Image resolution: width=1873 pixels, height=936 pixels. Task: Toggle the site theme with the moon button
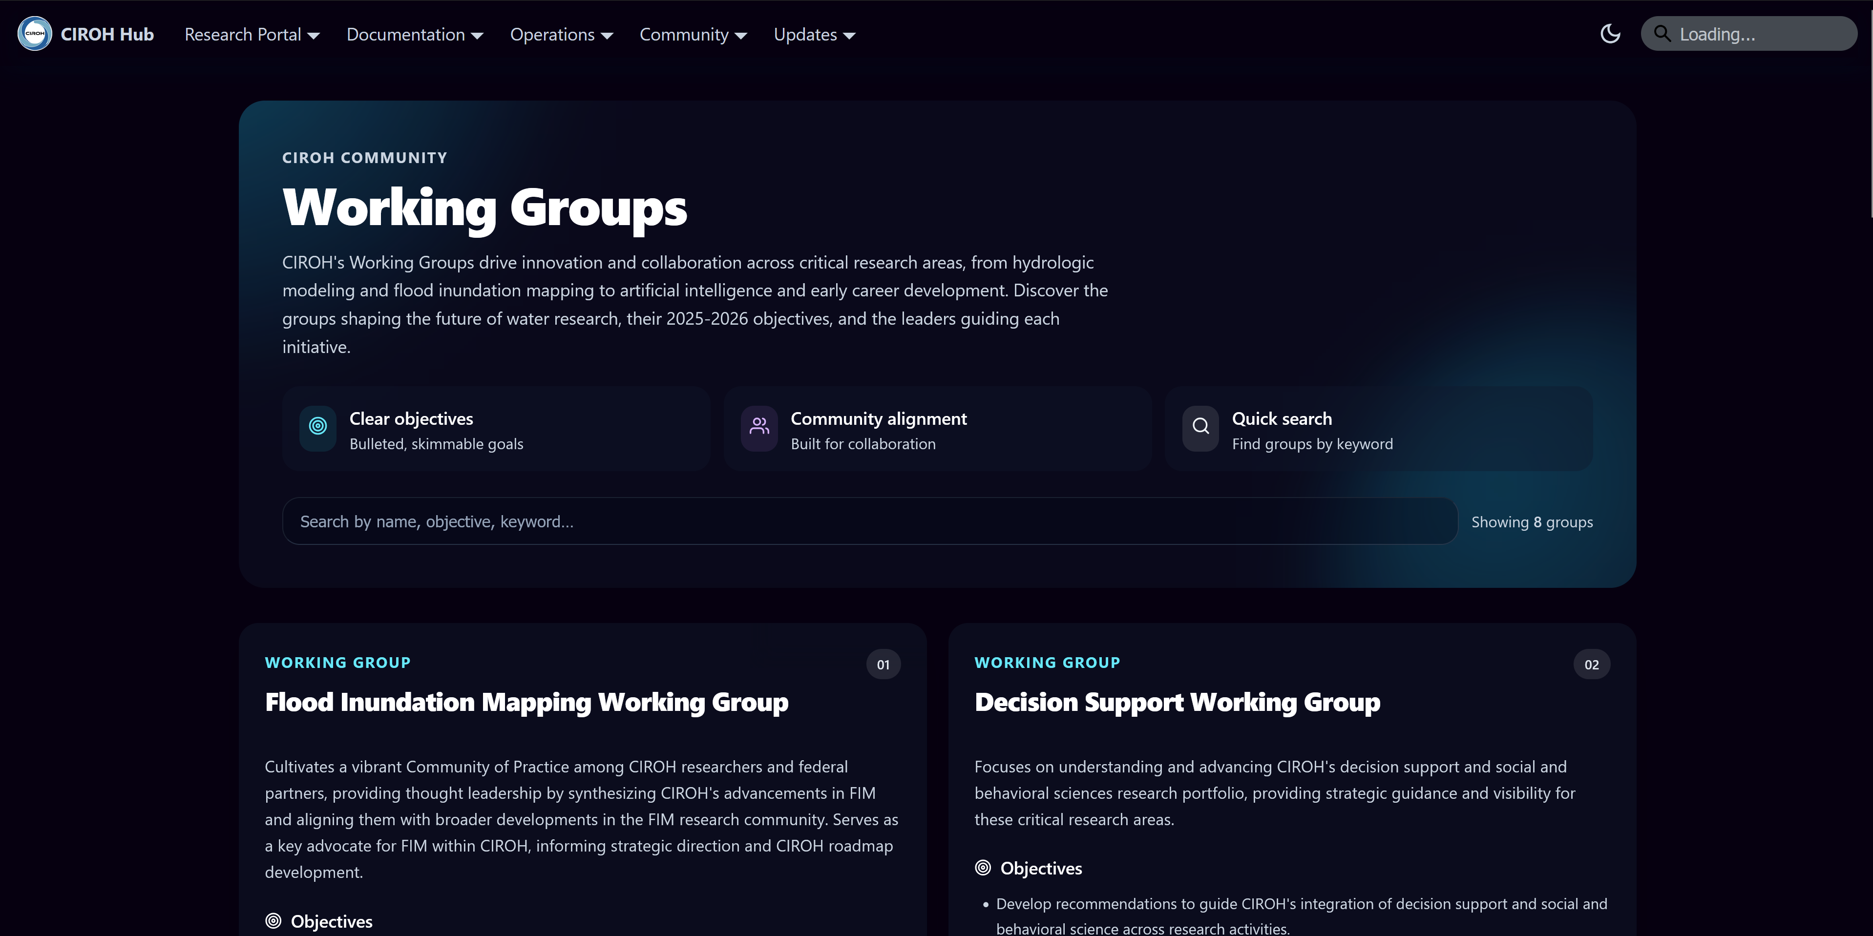[x=1610, y=33]
